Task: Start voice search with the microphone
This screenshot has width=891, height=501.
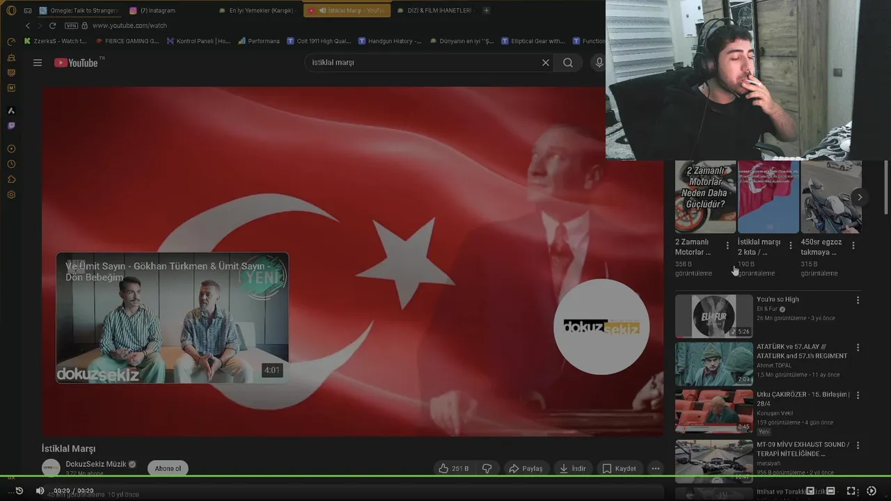Action: coord(599,63)
